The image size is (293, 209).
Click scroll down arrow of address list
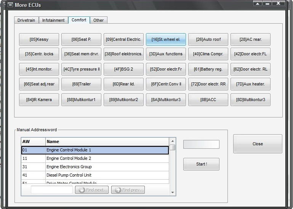click(173, 192)
